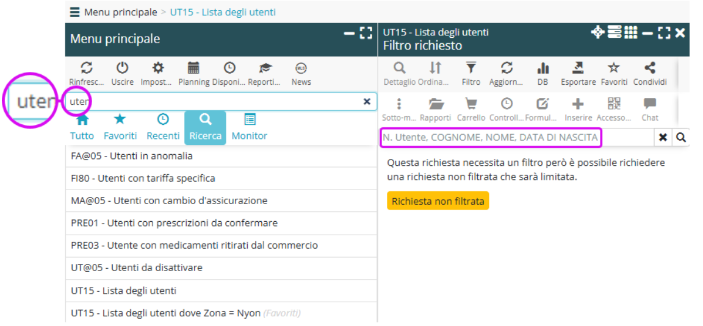This screenshot has width=703, height=326.
Task: Switch to the Favoriti tab
Action: (120, 127)
